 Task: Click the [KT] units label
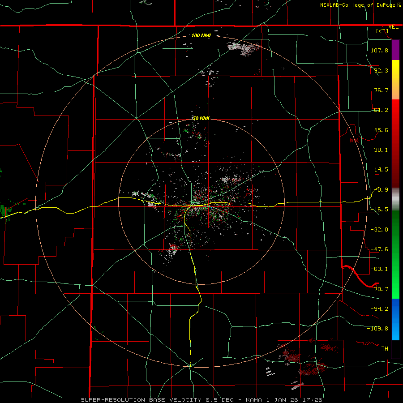pyautogui.click(x=382, y=31)
